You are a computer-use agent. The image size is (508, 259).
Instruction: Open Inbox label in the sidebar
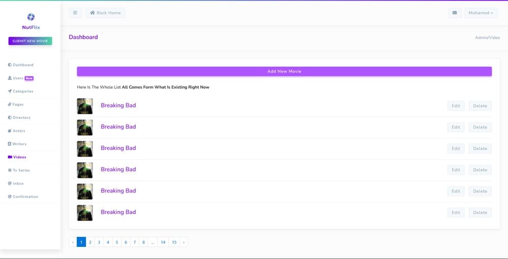click(18, 183)
